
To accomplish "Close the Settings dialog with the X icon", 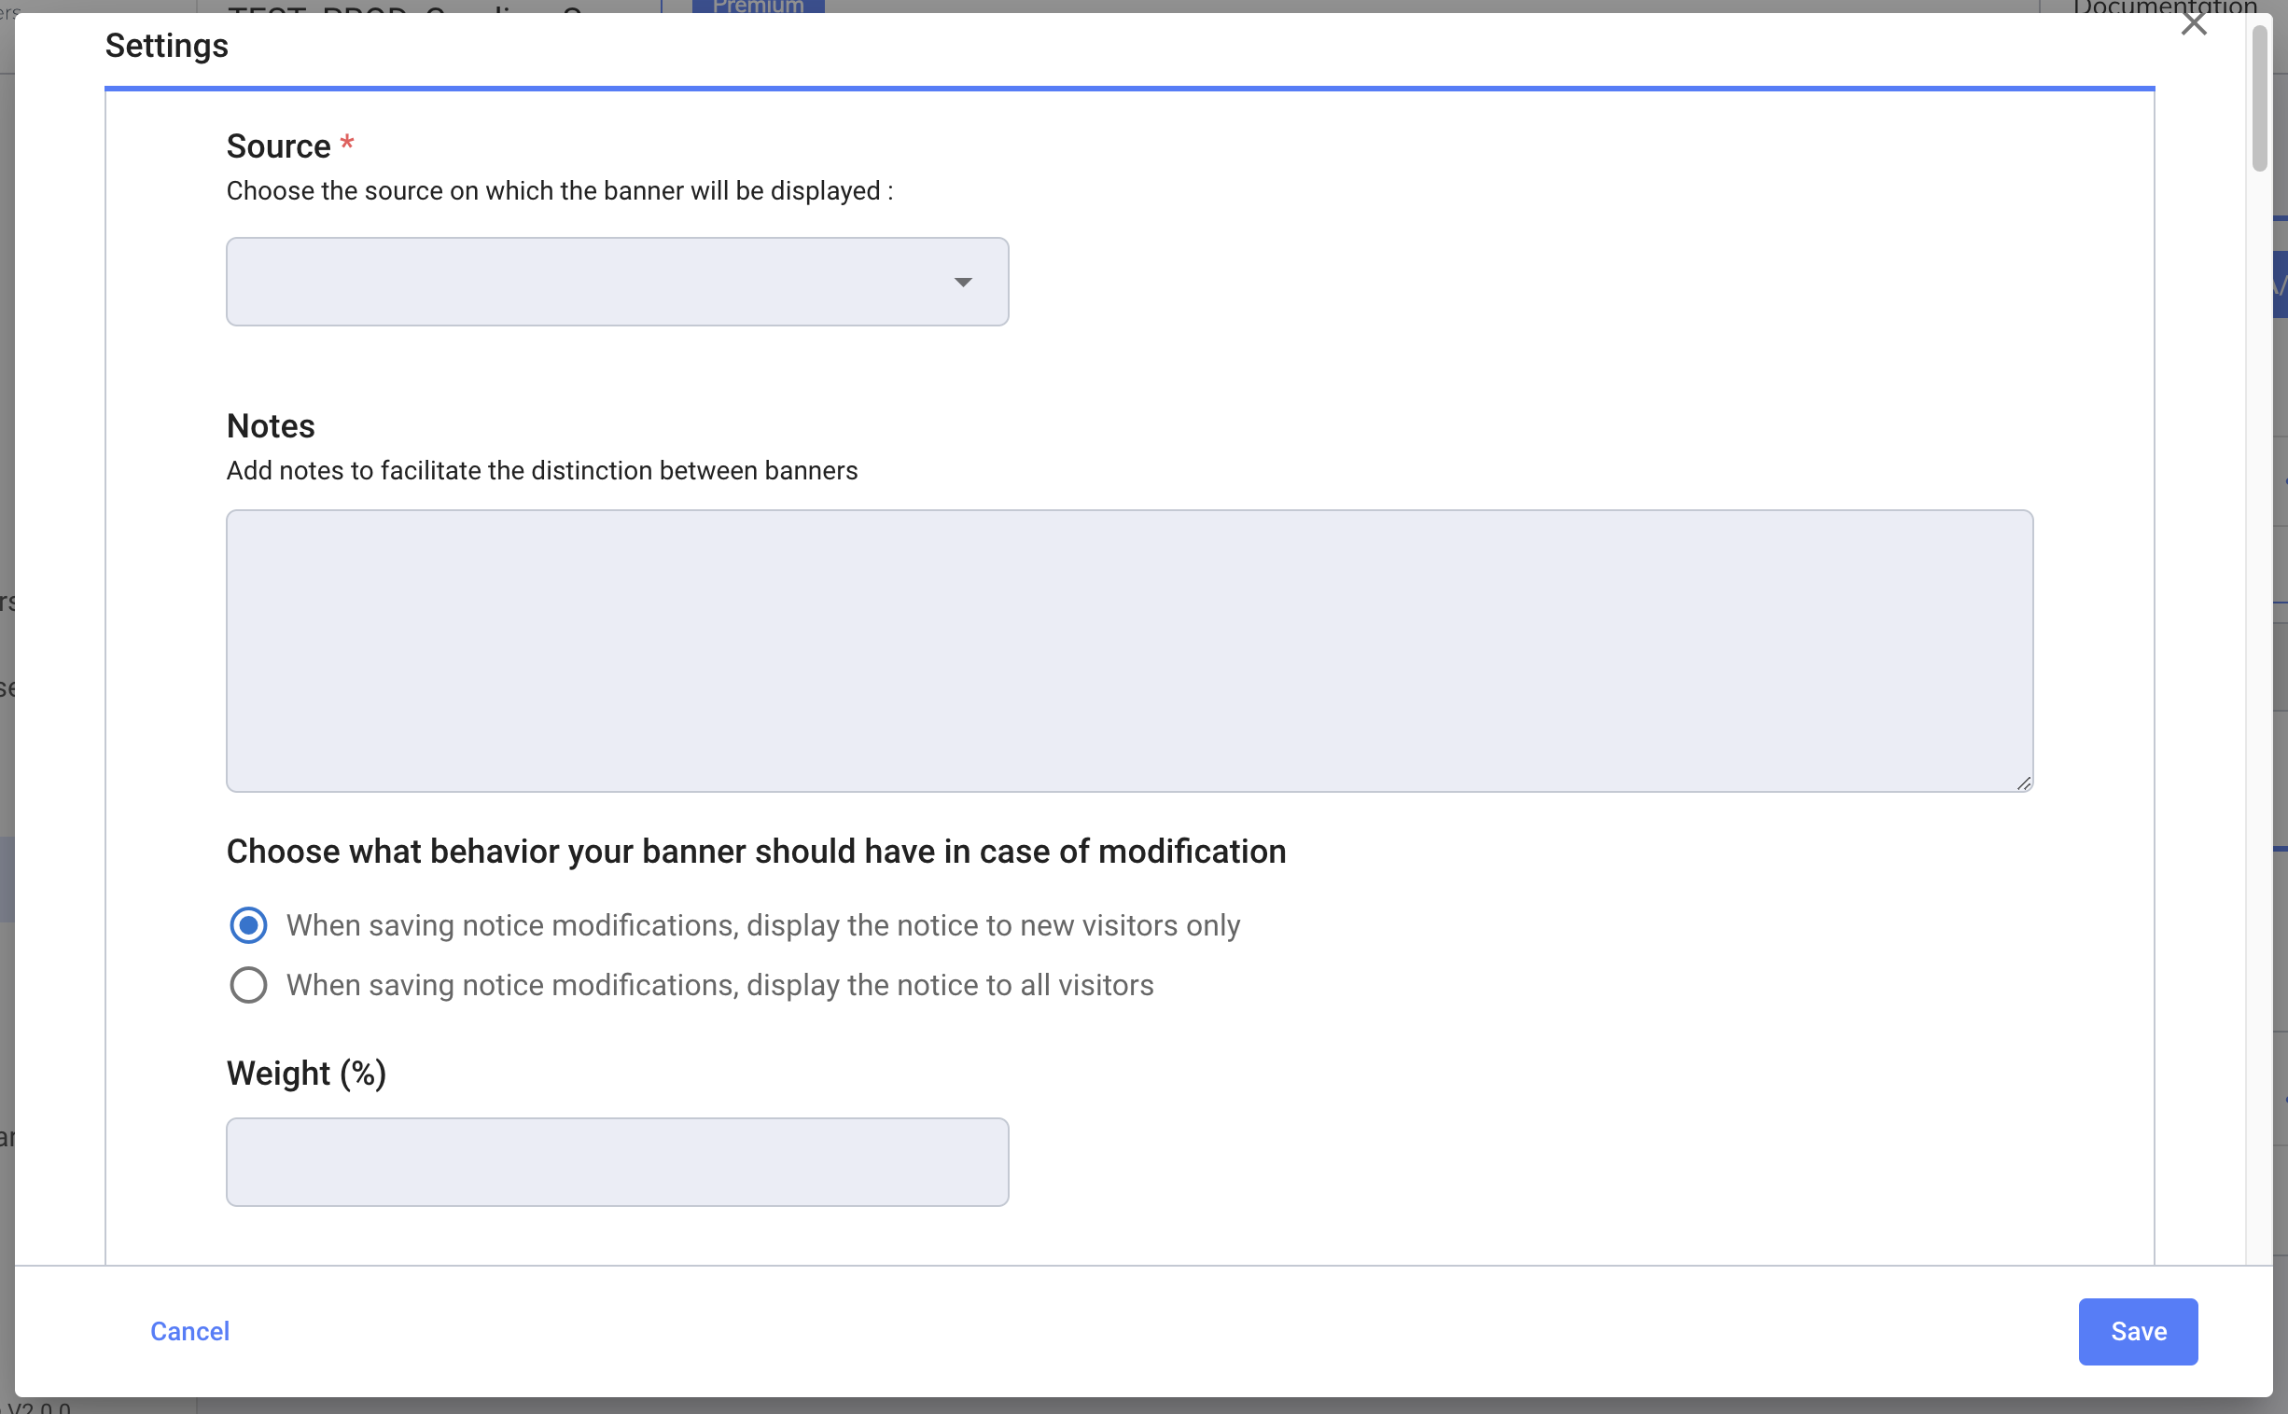I will (x=2193, y=23).
